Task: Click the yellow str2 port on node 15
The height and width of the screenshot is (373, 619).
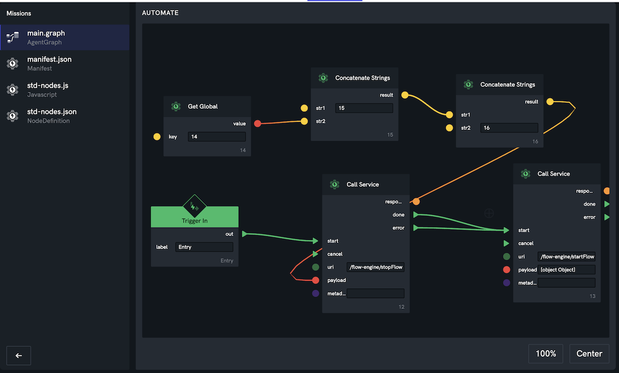Action: point(304,121)
